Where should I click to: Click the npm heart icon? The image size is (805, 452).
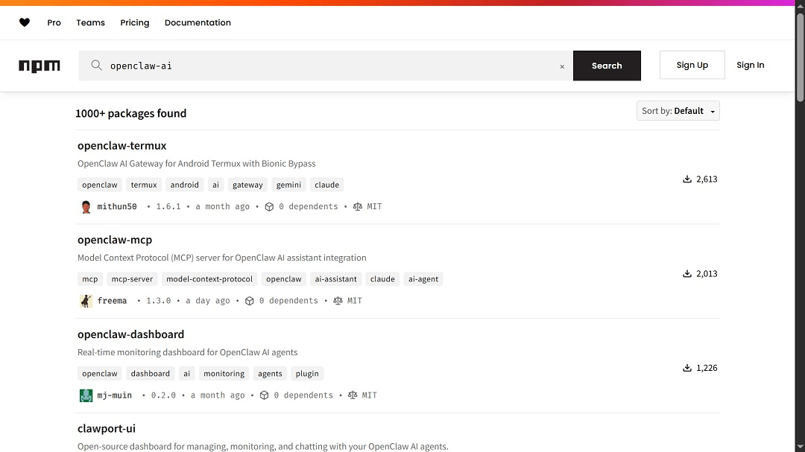24,22
